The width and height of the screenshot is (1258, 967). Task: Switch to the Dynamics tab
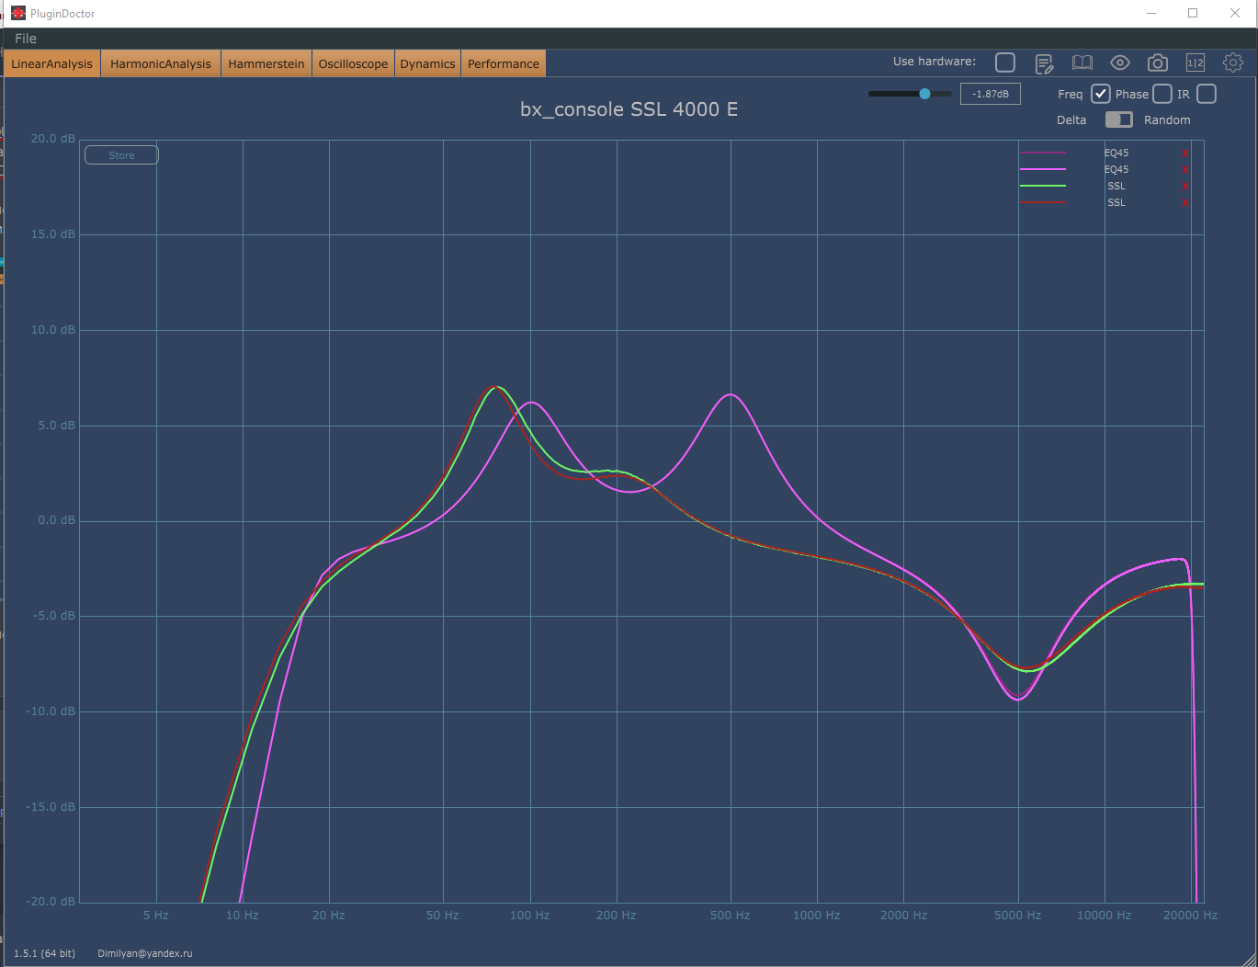(x=427, y=63)
